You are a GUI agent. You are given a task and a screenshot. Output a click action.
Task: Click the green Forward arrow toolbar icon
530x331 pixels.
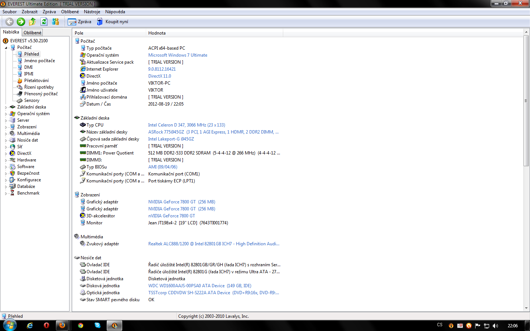tap(21, 22)
